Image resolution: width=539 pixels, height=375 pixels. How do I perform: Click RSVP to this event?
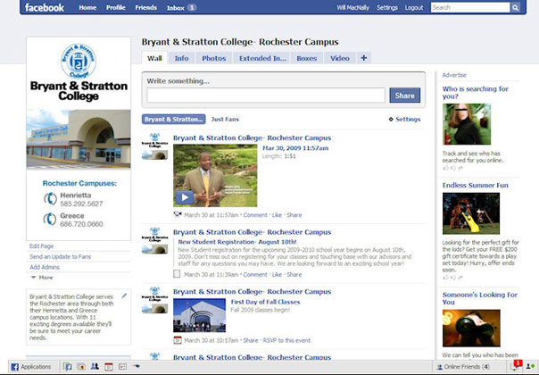click(286, 340)
